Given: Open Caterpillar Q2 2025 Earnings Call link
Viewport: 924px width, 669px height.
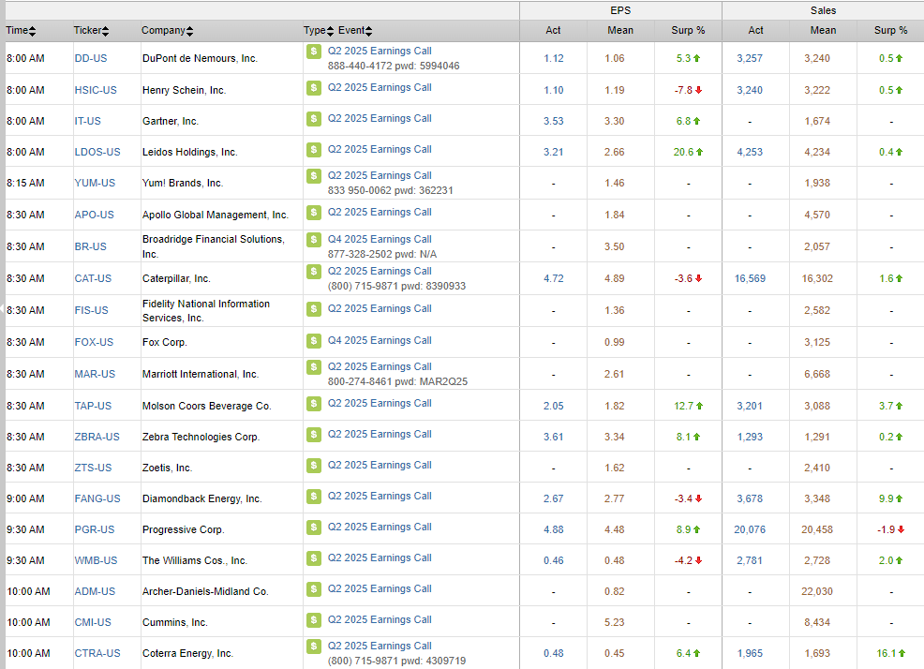Looking at the screenshot, I should tap(380, 271).
